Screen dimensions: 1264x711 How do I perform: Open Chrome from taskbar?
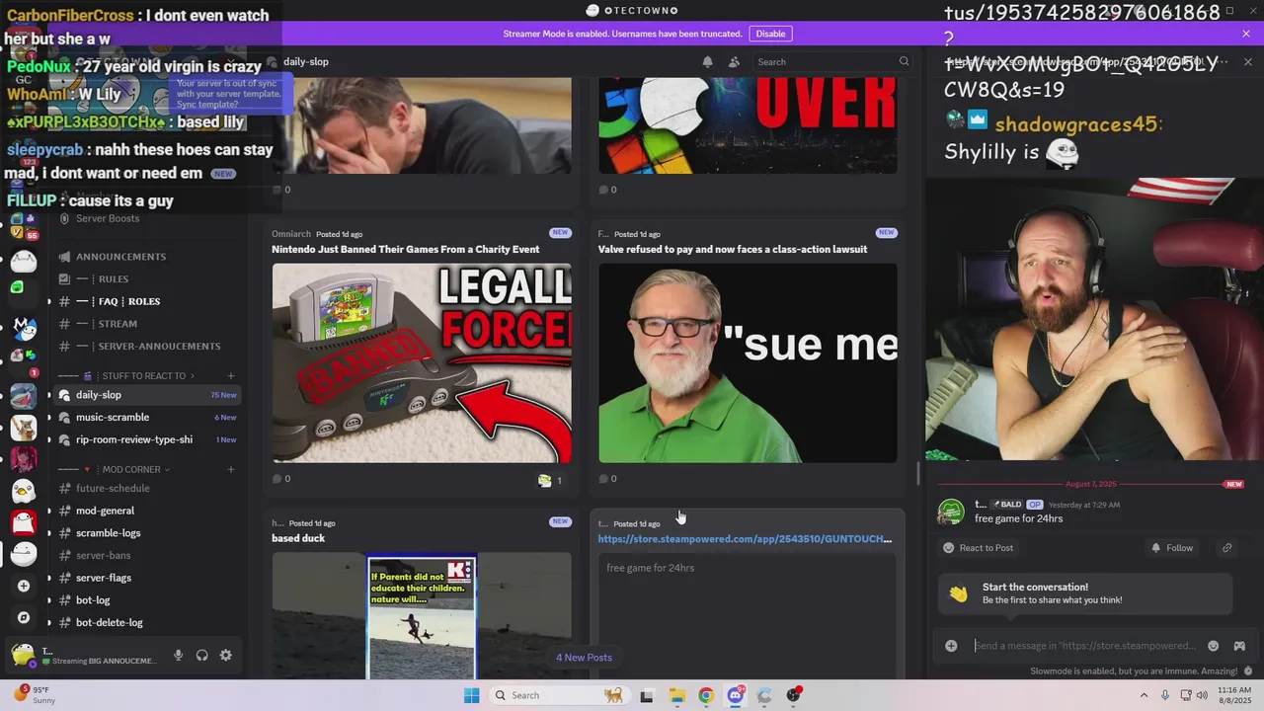coord(706,695)
